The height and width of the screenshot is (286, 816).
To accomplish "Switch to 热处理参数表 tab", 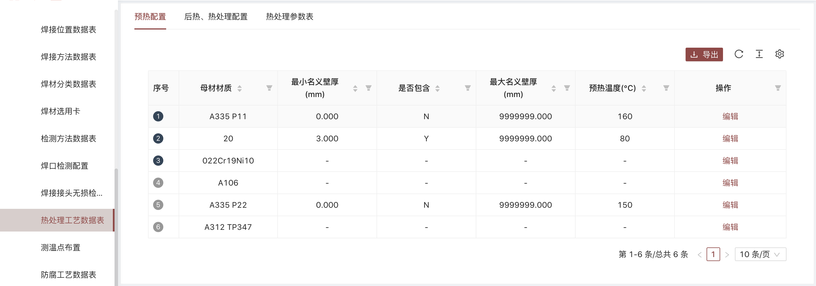I will [289, 16].
